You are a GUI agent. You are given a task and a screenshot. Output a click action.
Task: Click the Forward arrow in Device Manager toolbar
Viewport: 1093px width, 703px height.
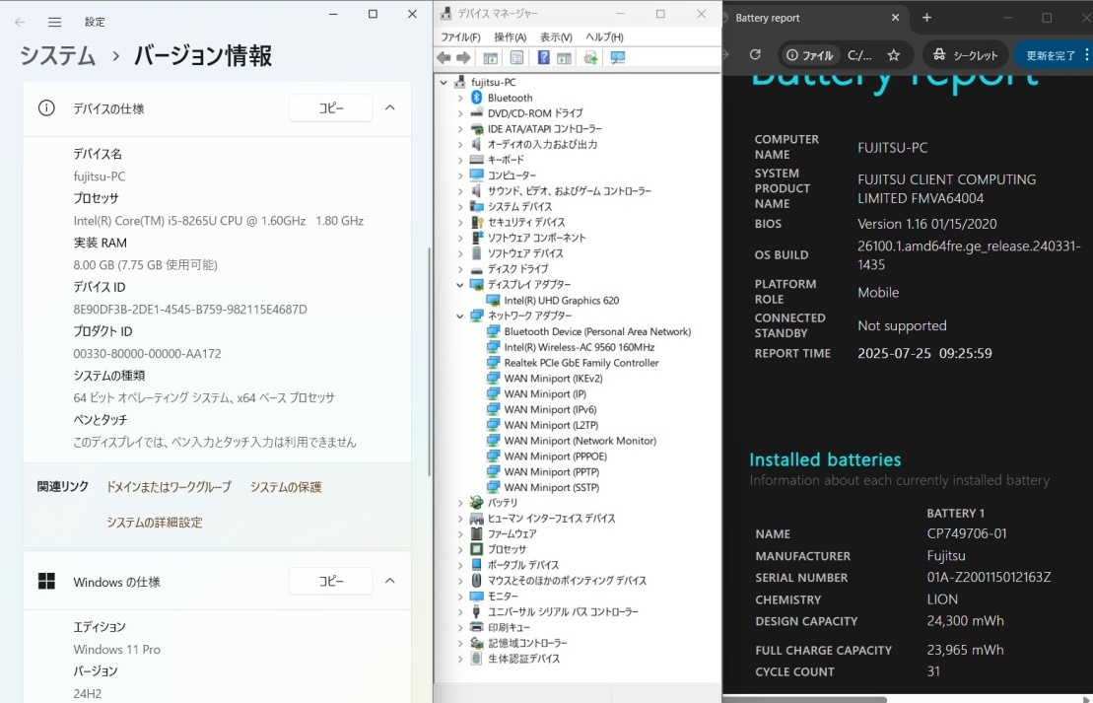point(463,58)
